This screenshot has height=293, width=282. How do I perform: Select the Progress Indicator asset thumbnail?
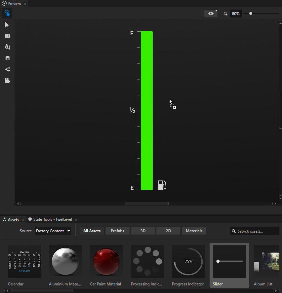tap(188, 261)
